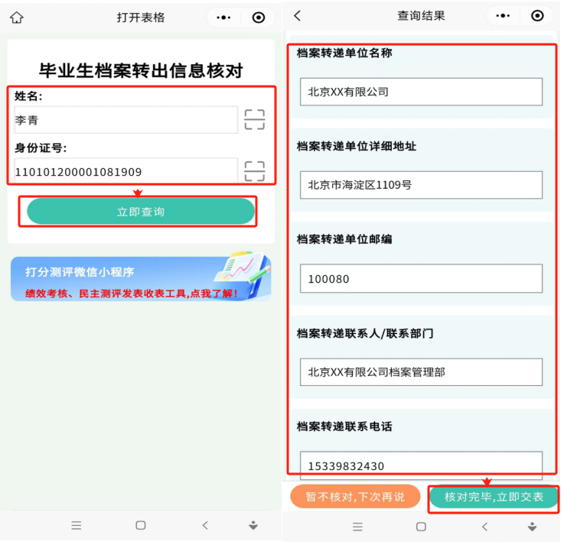Tap the home icon on the 打开表格 screen
The image size is (564, 545).
17,18
